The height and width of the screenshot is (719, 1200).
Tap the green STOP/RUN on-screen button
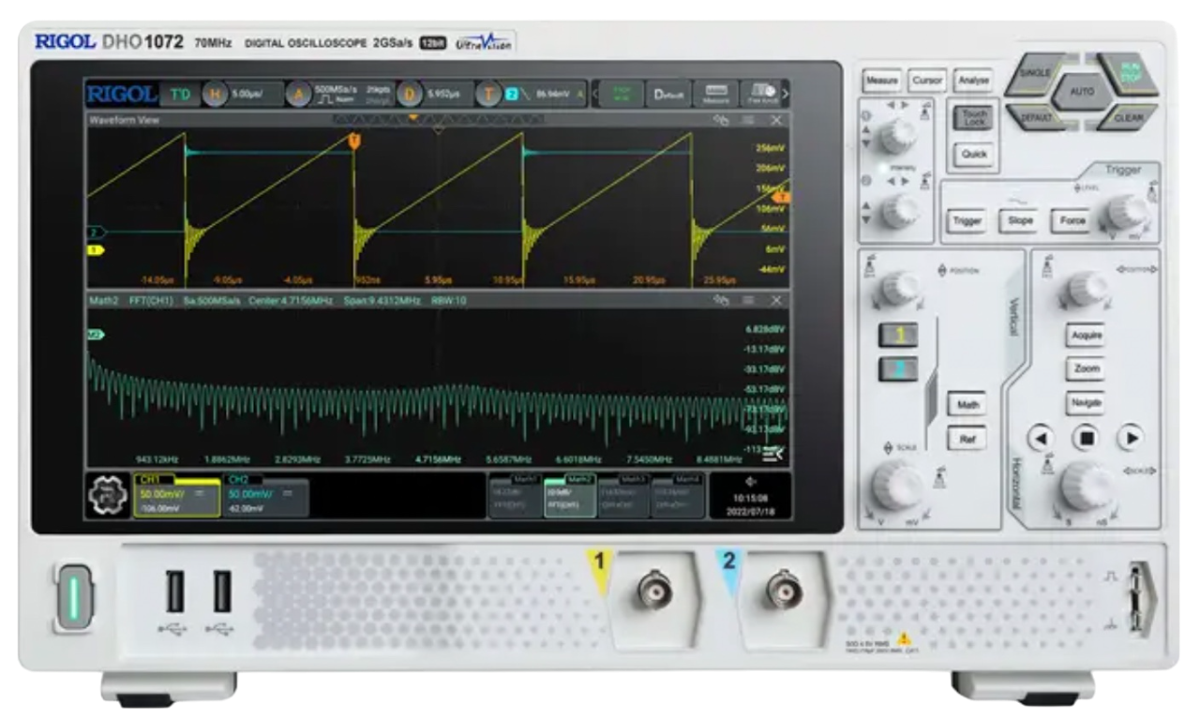pyautogui.click(x=621, y=95)
